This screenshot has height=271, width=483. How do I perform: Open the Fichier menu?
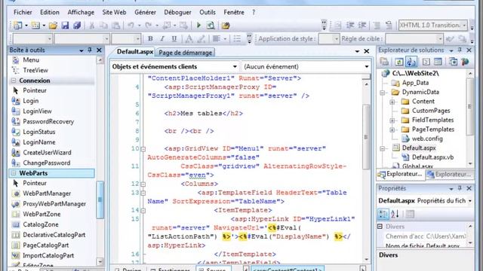23,12
